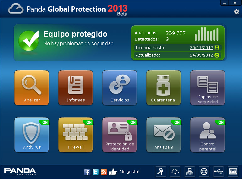Screen dimensions: 242x179
Task: Open the Firewall brick wall tile
Action: [76, 135]
